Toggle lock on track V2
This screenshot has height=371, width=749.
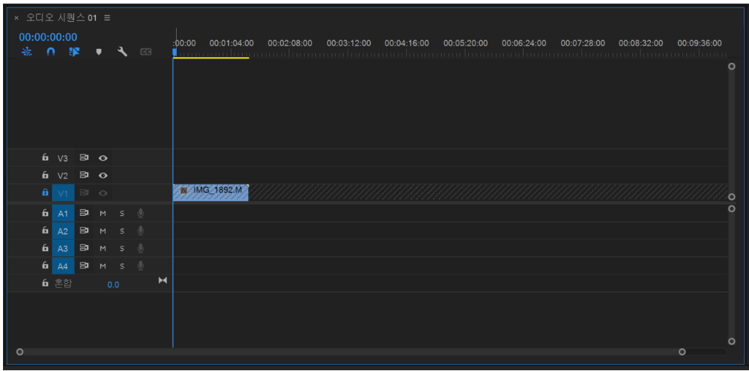pyautogui.click(x=45, y=175)
